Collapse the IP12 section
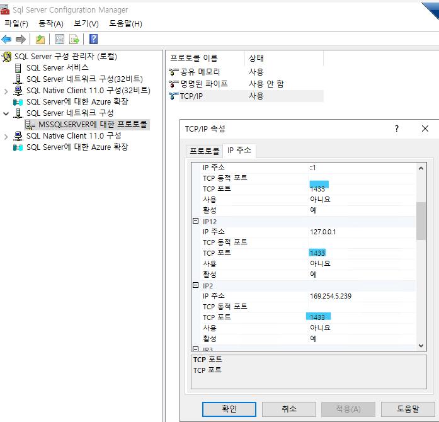This screenshot has height=422, width=439. click(196, 221)
